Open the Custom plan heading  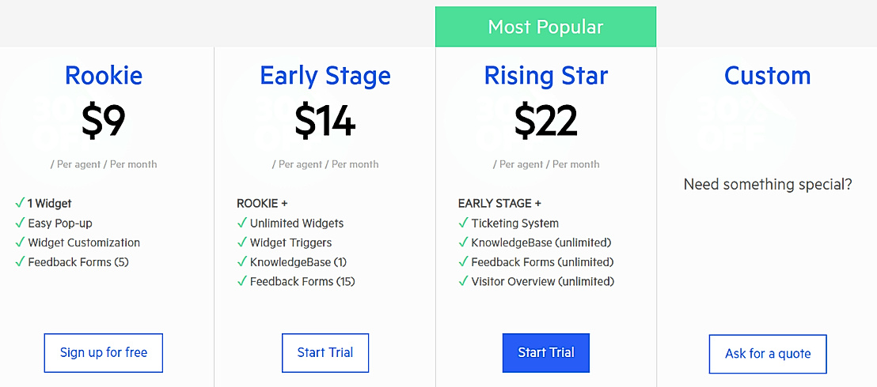click(768, 76)
